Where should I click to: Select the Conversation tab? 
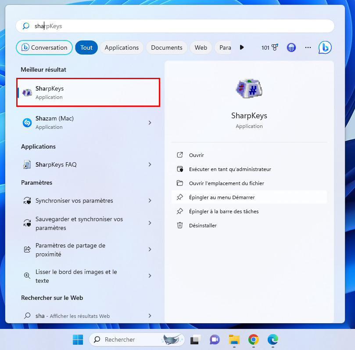[x=44, y=47]
